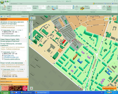Expand the Рубрика field dropdown arrow
This screenshot has height=94, width=118.
click(x=32, y=10)
